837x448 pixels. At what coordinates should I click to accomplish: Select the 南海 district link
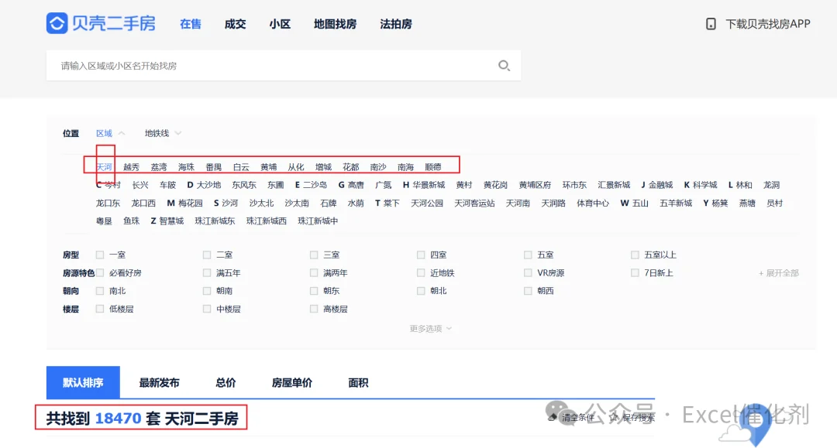coord(405,166)
